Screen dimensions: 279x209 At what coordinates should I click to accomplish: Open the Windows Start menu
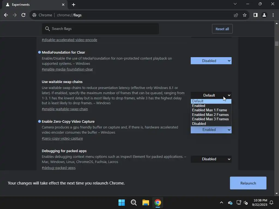click(x=122, y=202)
